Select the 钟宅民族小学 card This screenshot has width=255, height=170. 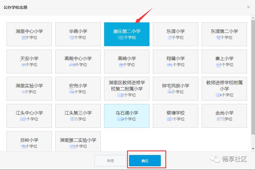(176, 89)
